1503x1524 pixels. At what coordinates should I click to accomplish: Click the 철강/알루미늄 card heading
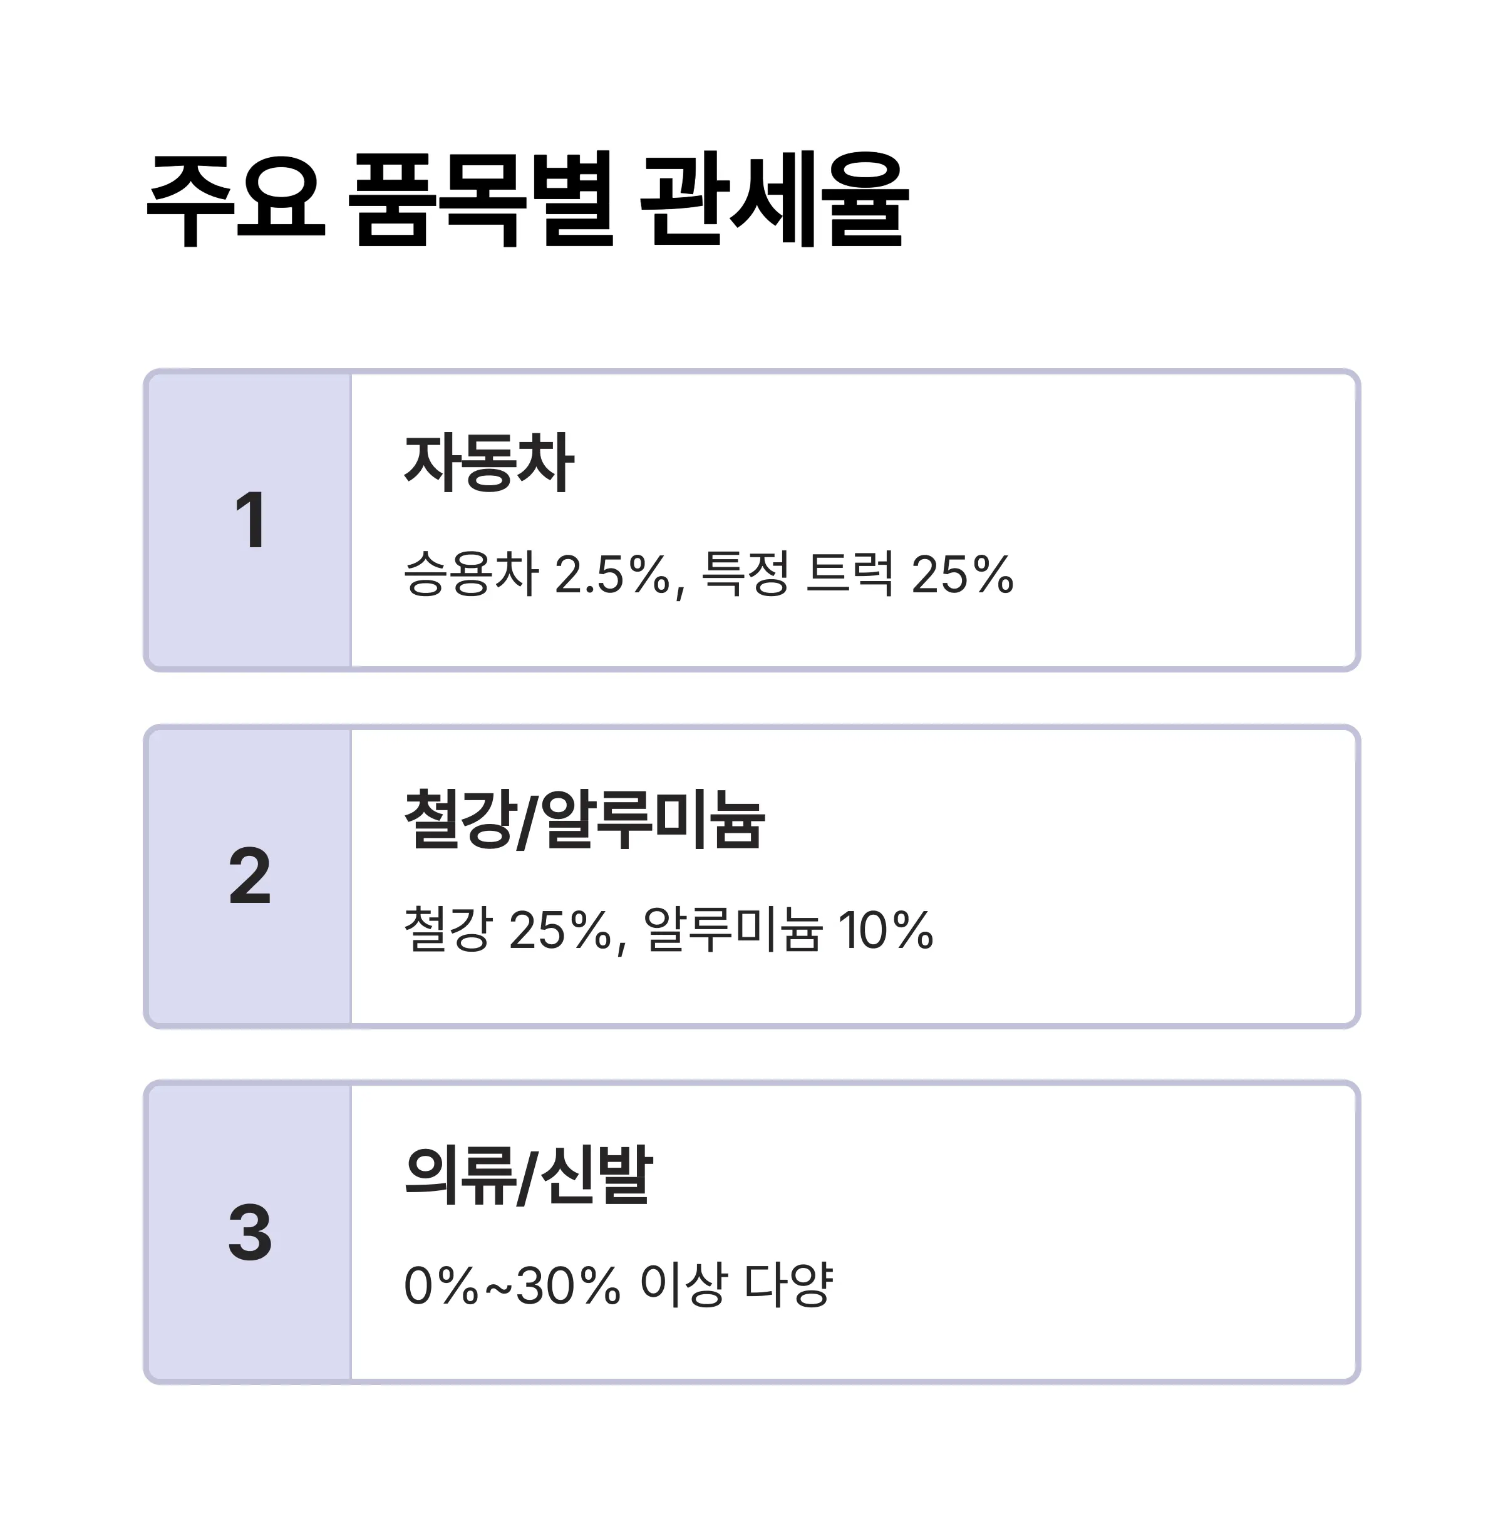click(x=584, y=820)
